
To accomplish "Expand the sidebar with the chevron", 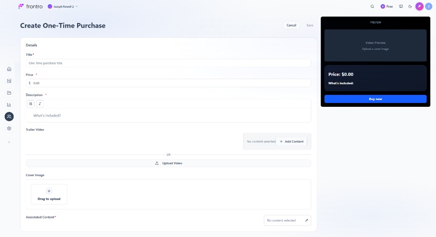I will coord(9,142).
